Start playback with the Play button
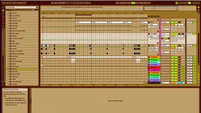Image resolution: width=201 pixels, height=113 pixels. [67, 3]
